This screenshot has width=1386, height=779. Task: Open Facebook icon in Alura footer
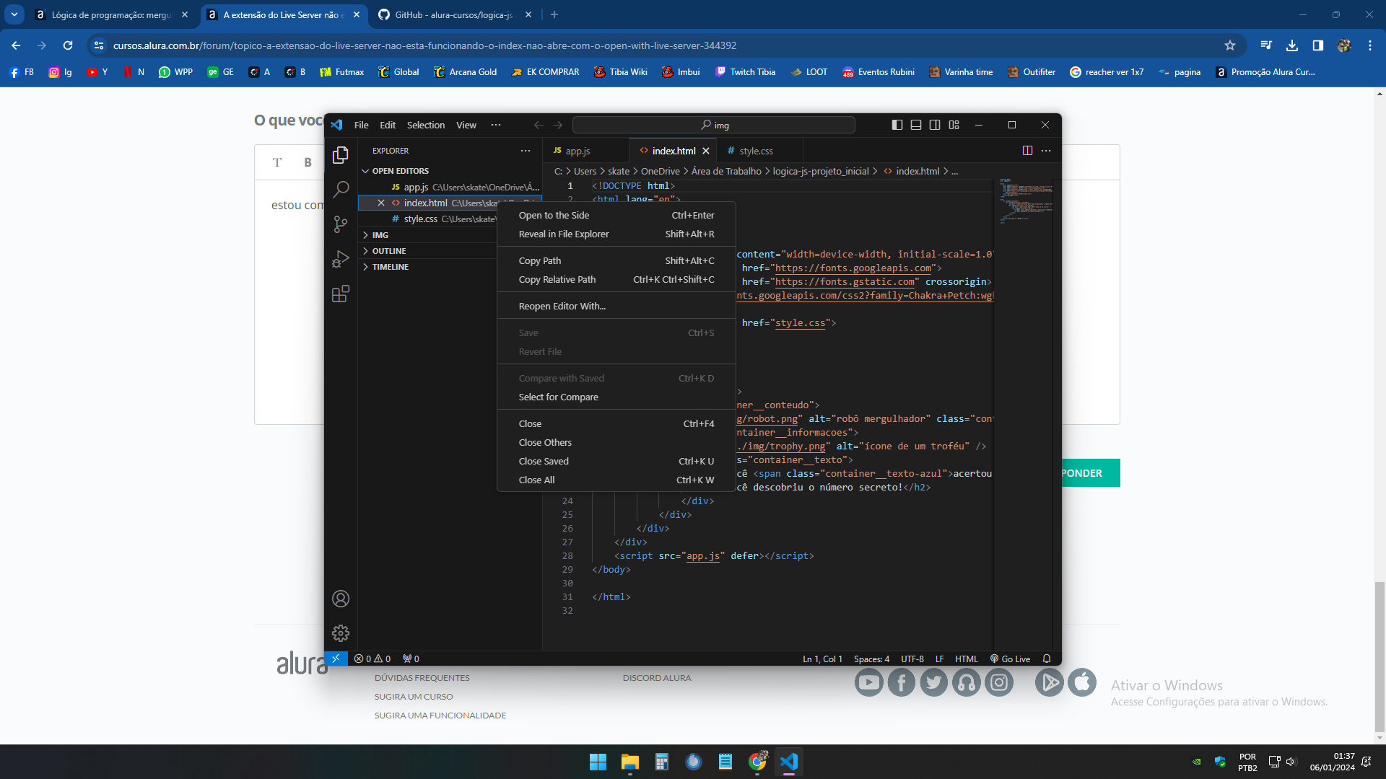[902, 682]
